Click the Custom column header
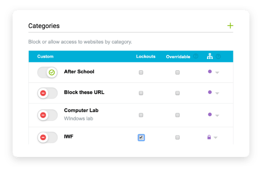The image size is (262, 172). 45,56
